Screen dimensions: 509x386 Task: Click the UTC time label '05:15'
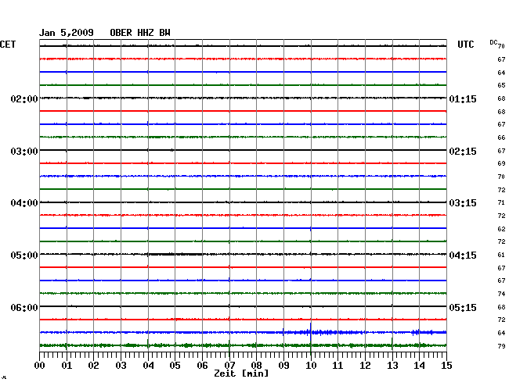click(x=463, y=307)
